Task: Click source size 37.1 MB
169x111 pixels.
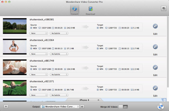Action: pos(70,49)
